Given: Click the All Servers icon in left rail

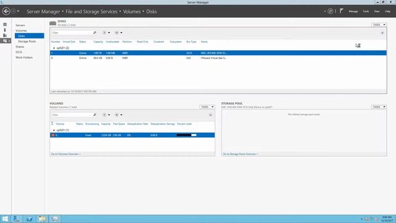Looking at the screenshot, I should click(5, 35).
